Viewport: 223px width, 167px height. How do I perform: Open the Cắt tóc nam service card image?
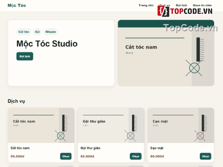pyautogui.click(x=41, y=126)
